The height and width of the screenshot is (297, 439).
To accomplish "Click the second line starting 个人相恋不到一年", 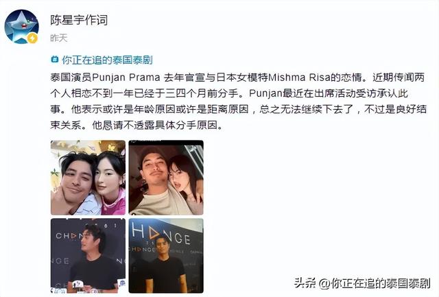I will coord(229,93).
